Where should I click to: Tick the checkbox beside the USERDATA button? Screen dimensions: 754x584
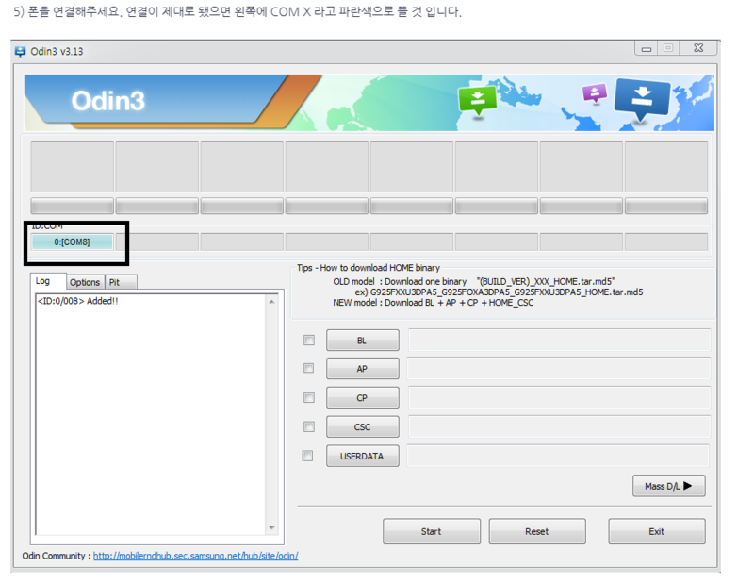coord(307,456)
